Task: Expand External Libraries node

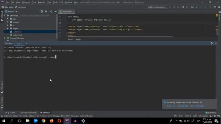Action: [x=5, y=38]
